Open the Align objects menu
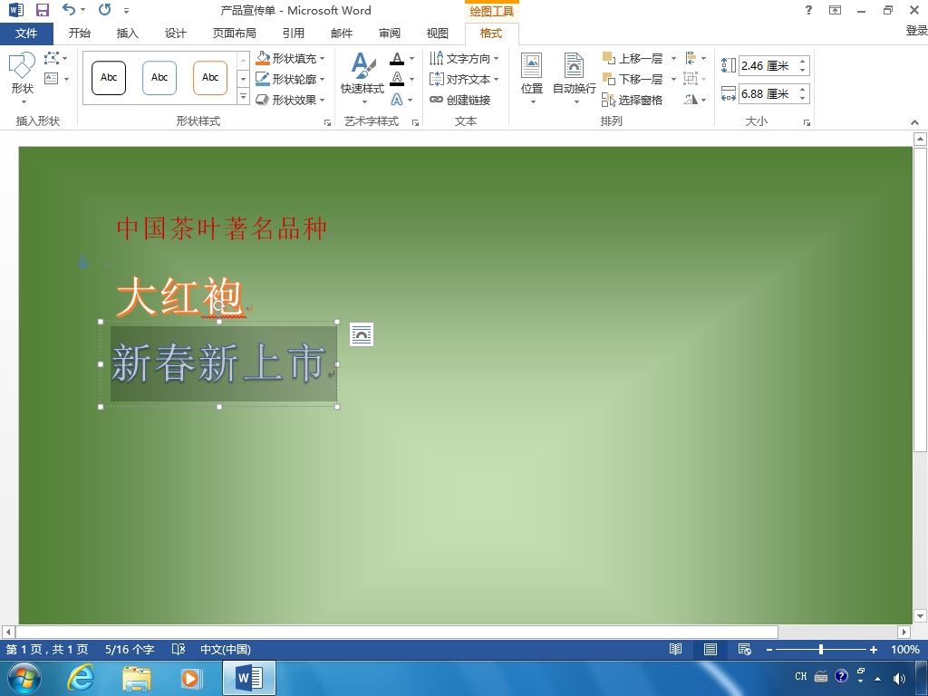Image resolution: width=928 pixels, height=696 pixels. pyautogui.click(x=695, y=59)
